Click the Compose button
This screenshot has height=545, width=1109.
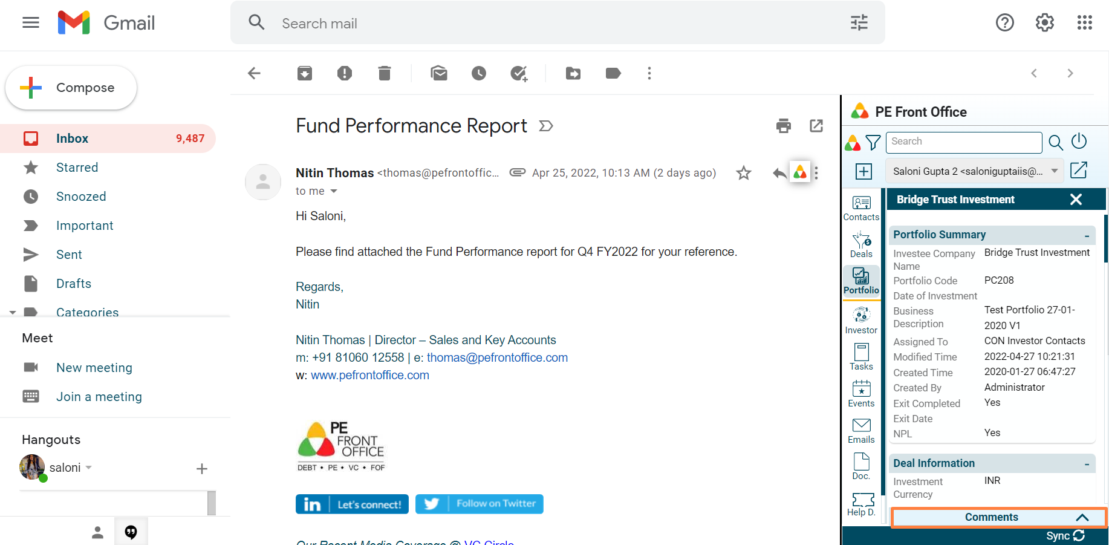tap(71, 88)
